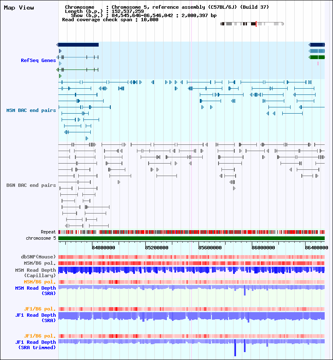Click the first orange JF1/B6 pol. label
This screenshot has width=333, height=360.
coord(40,309)
